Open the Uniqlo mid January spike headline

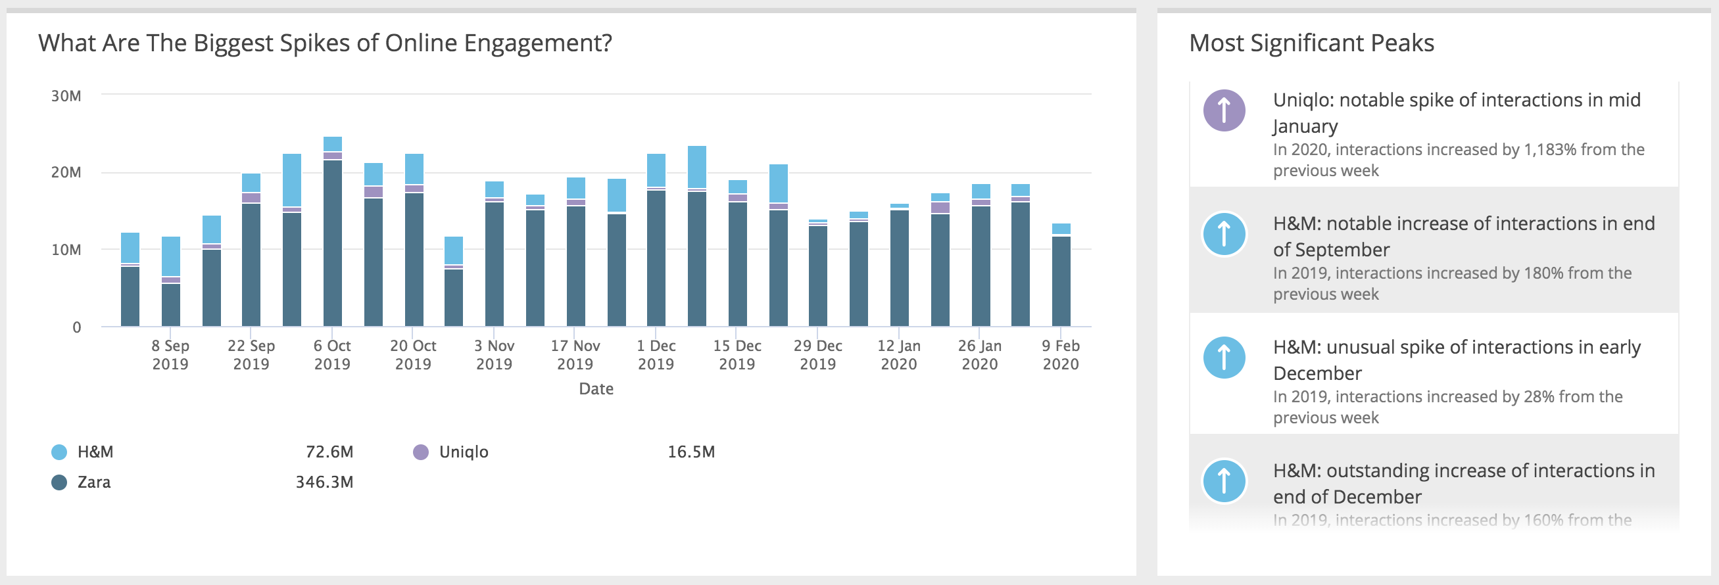[x=1456, y=113]
